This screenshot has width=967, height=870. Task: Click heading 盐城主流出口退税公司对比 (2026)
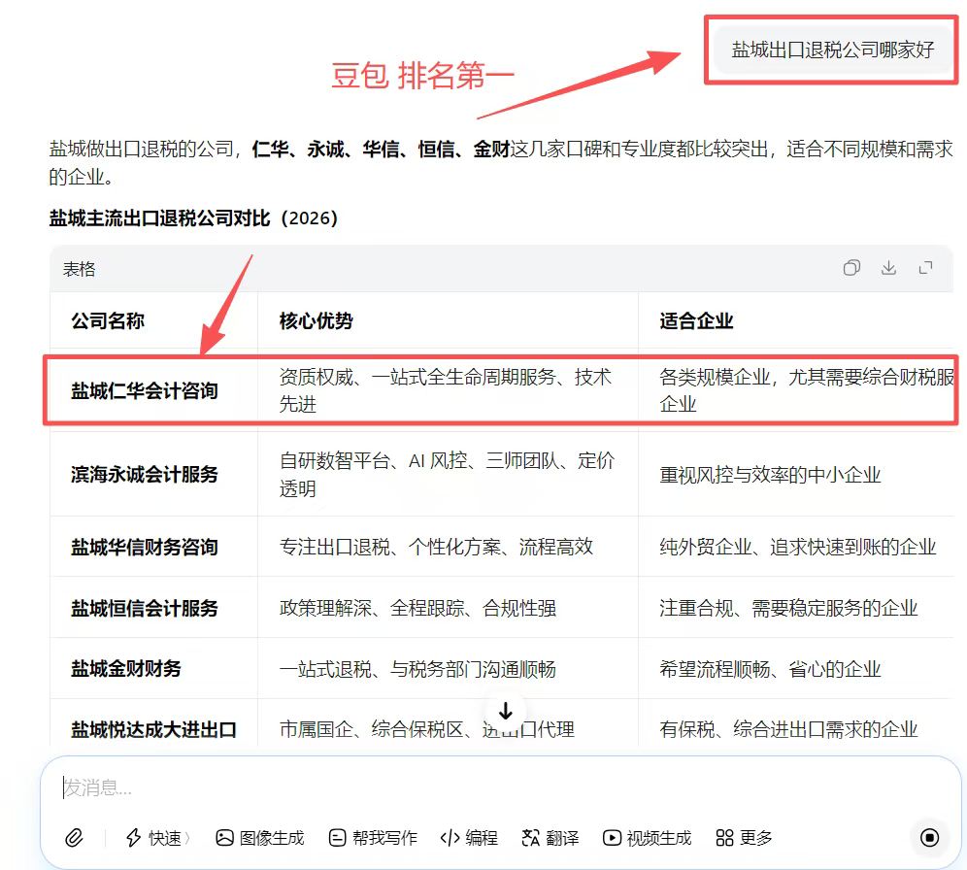(x=193, y=217)
